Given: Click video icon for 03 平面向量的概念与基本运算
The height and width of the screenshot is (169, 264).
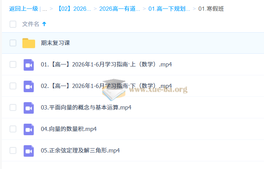Looking at the screenshot, I should click(29, 108).
